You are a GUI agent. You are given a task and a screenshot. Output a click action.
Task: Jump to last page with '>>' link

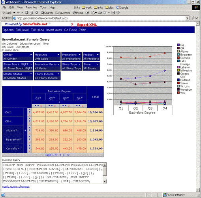click(x=68, y=155)
